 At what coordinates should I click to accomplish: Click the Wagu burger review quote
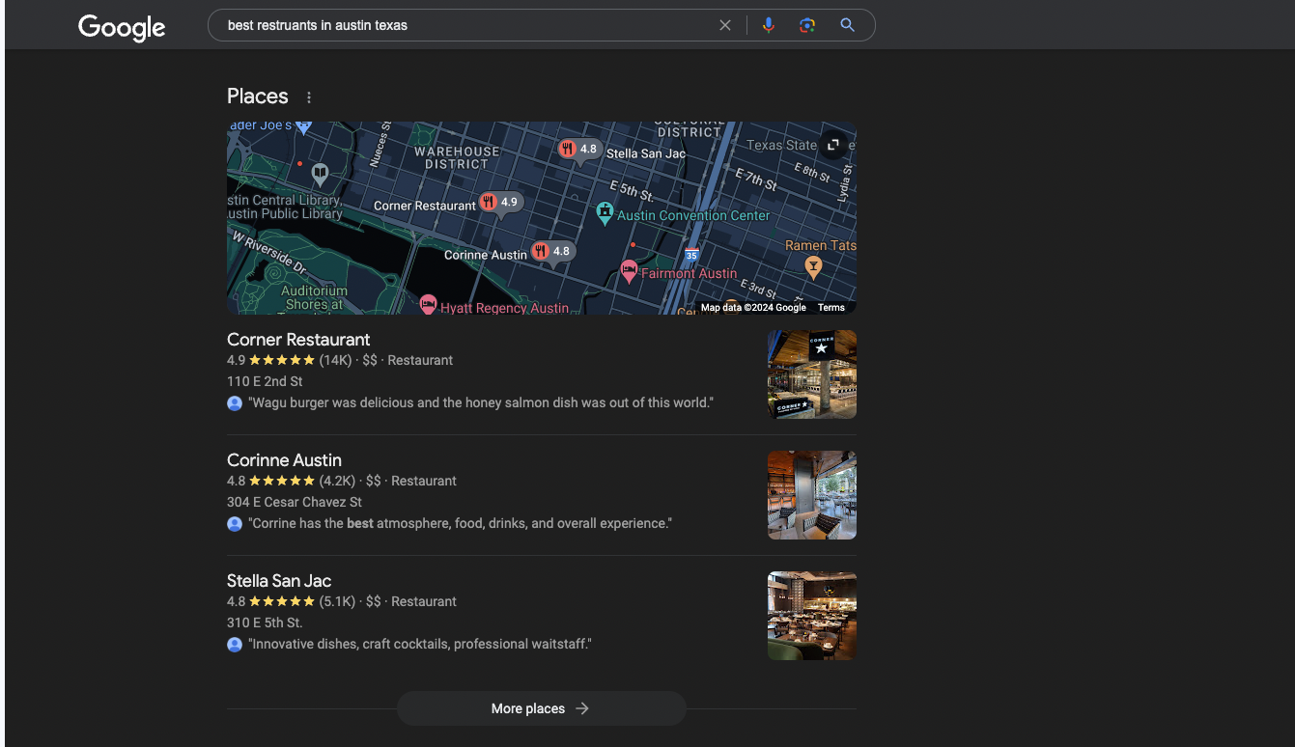481,402
